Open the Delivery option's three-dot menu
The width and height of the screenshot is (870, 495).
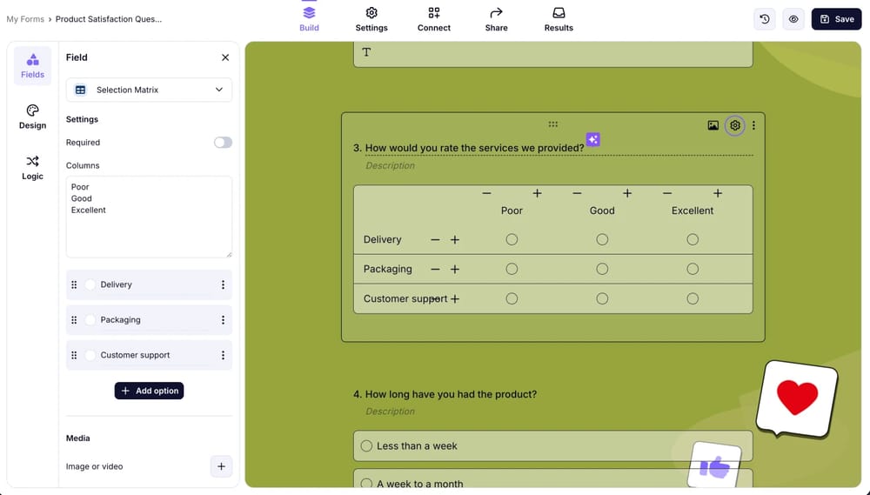click(x=223, y=284)
